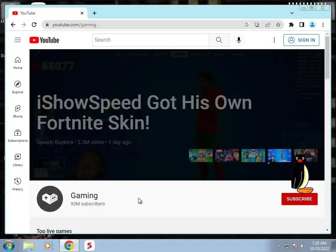
Task: Click red S app taskbar icon
Action: [x=89, y=245]
